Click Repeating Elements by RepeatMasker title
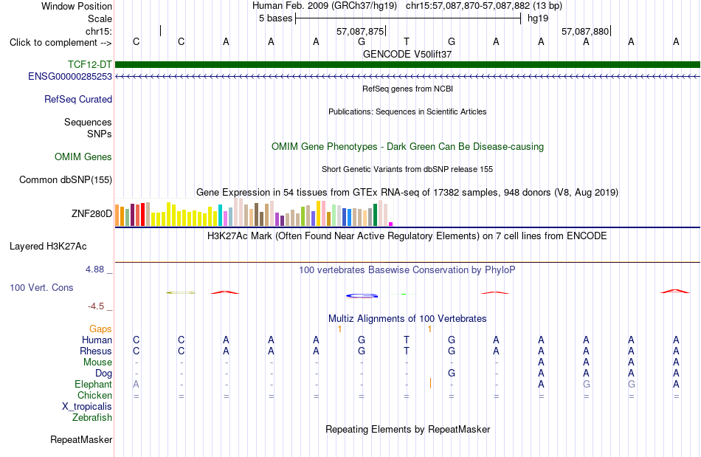Screen dimensions: 701x457 (407, 430)
